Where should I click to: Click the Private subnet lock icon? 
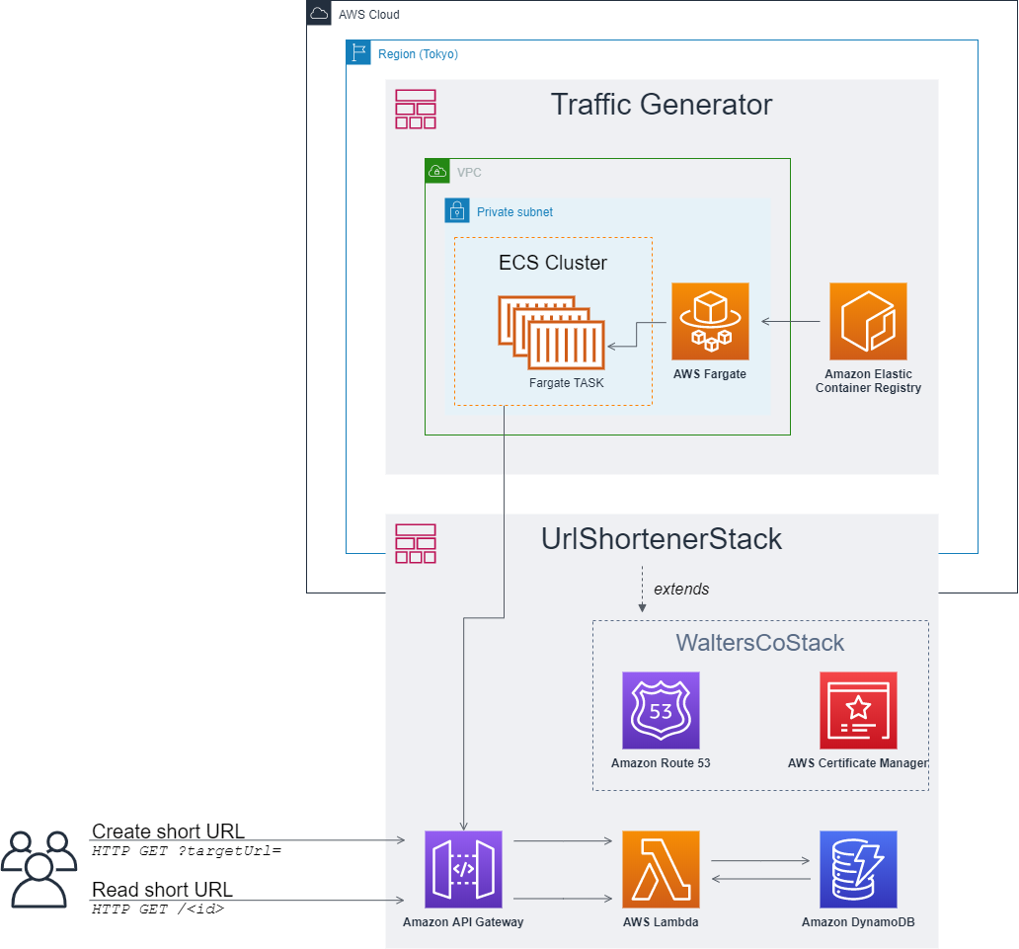tap(457, 210)
